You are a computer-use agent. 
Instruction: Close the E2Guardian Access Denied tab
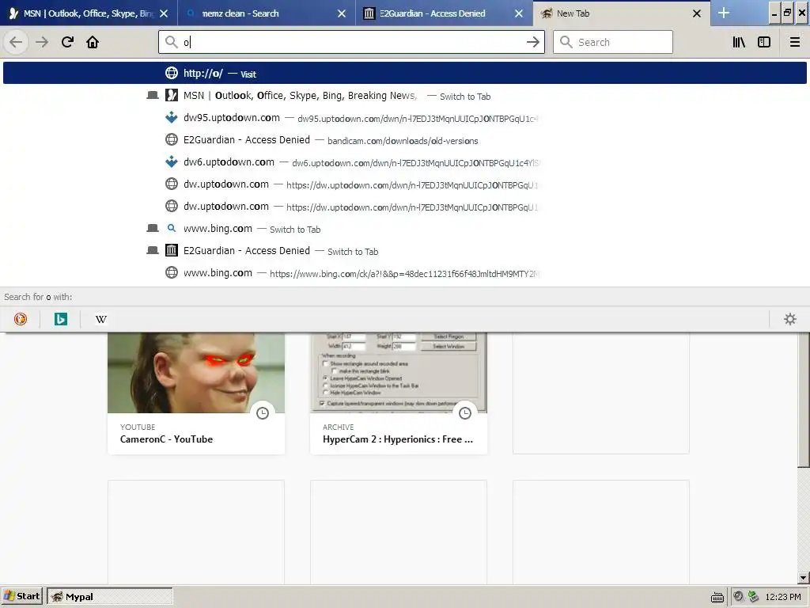[x=519, y=13]
